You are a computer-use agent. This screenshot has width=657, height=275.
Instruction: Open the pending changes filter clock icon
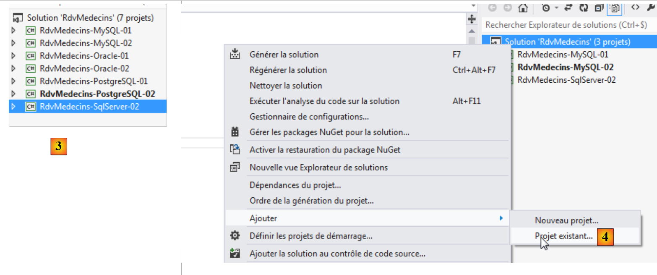coord(545,8)
